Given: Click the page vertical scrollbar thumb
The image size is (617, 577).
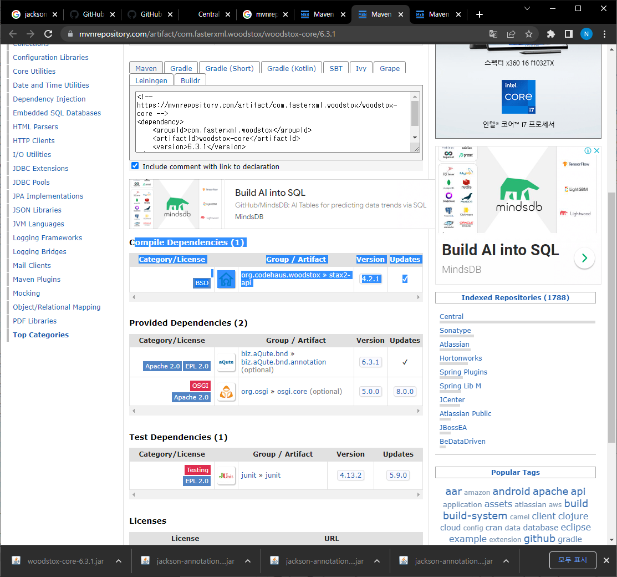Looking at the screenshot, I should pyautogui.click(x=611, y=317).
